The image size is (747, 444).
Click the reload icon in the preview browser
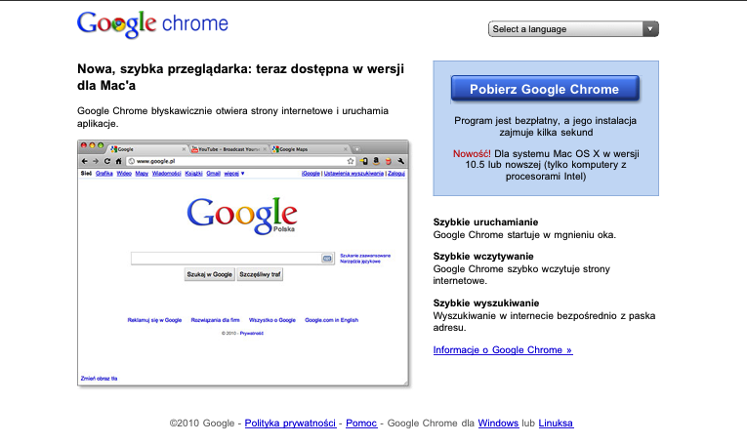pyautogui.click(x=107, y=161)
